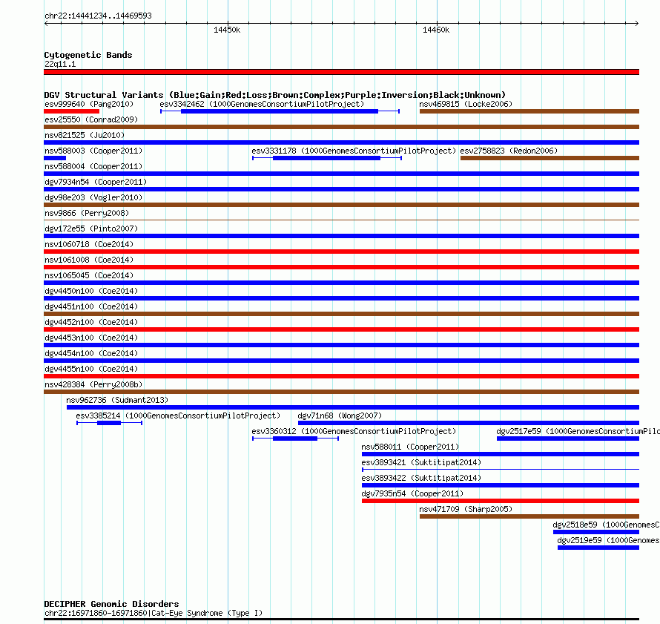Click the thin blue esv3893421 line

[x=501, y=470]
